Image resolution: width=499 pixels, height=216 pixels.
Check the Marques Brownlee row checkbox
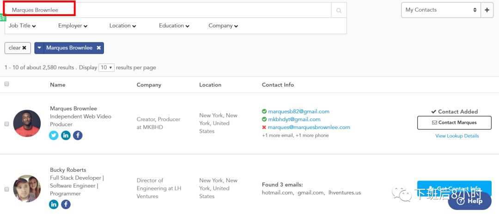pyautogui.click(x=6, y=124)
